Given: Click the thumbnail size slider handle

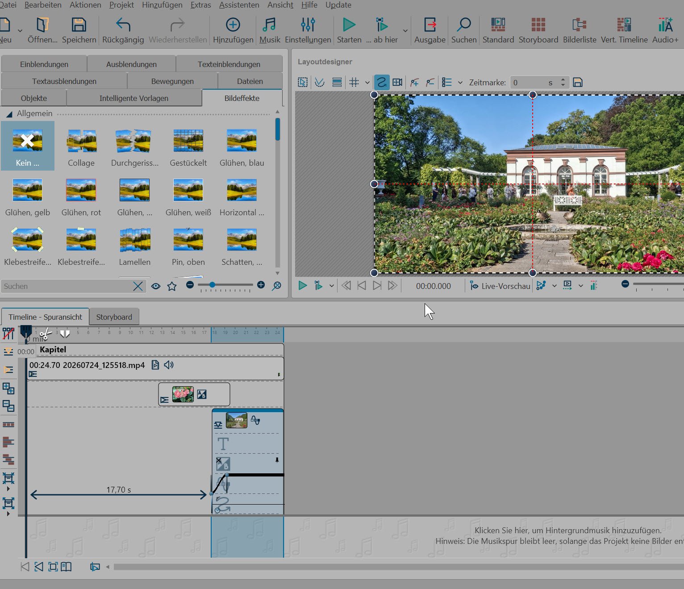Looking at the screenshot, I should point(212,285).
